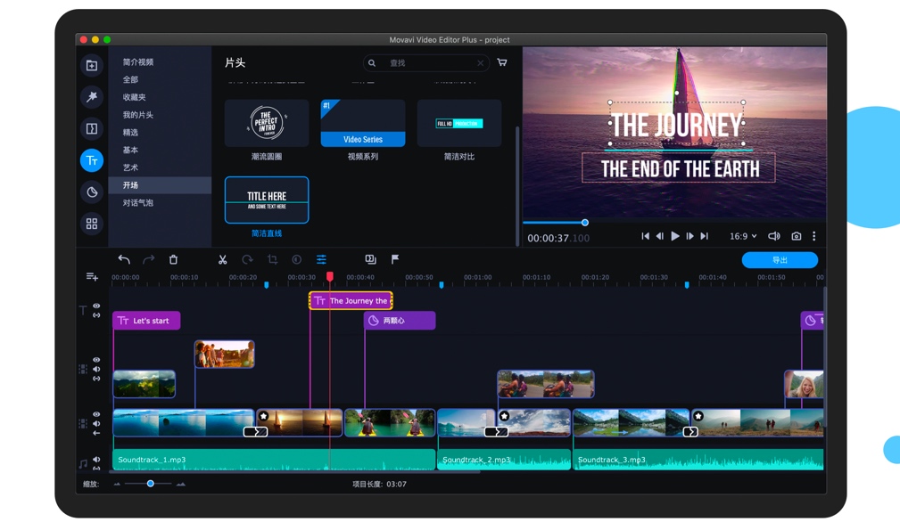900x522 pixels.
Task: Cut the clip using the scissors tool
Action: [x=222, y=259]
